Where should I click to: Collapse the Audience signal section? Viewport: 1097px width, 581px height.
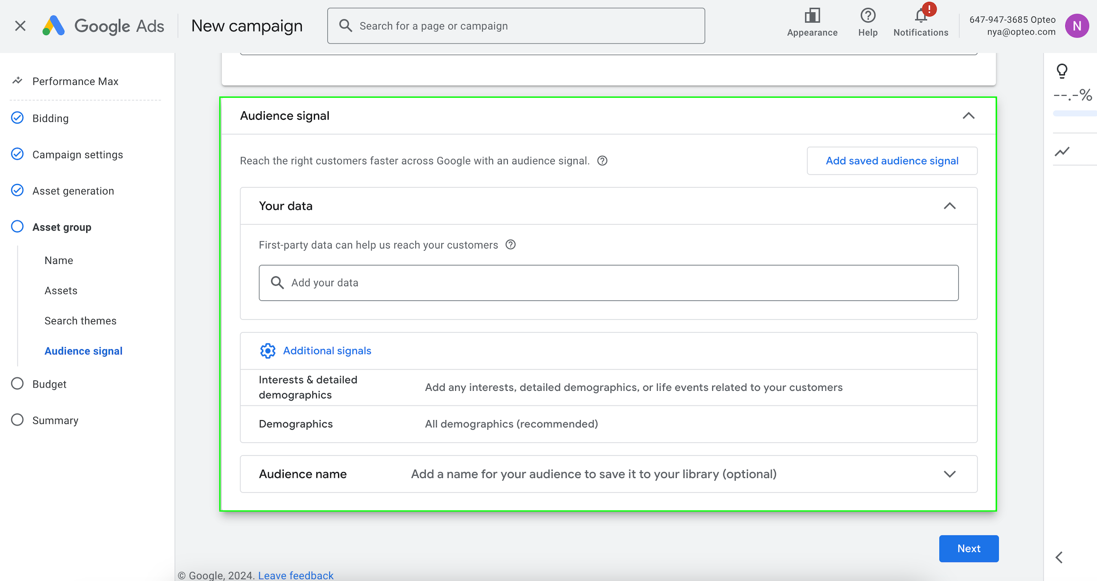pyautogui.click(x=968, y=116)
